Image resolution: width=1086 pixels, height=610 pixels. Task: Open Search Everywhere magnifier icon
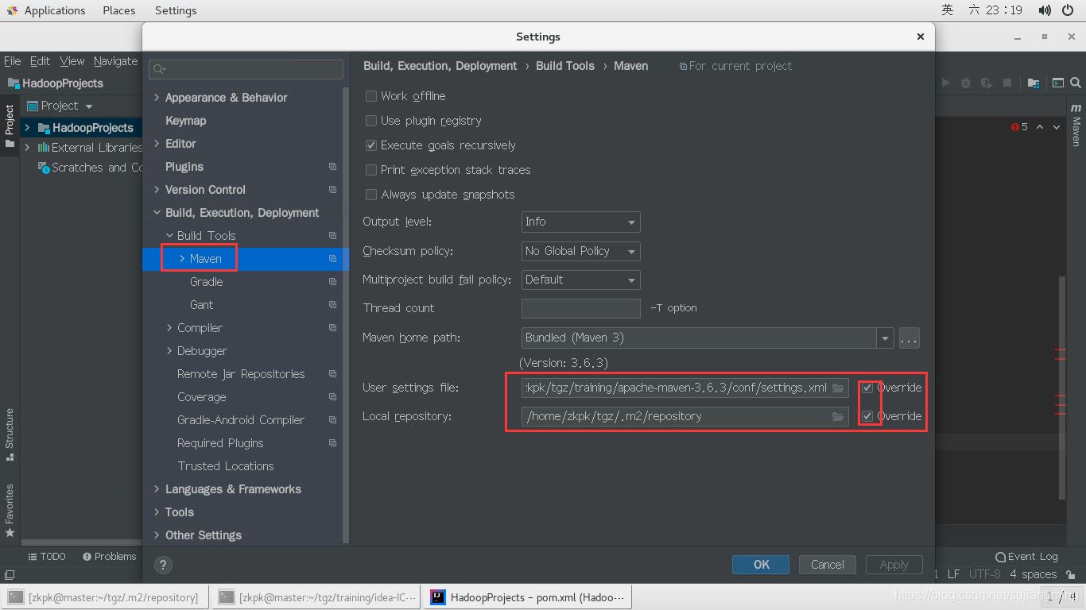click(1076, 83)
